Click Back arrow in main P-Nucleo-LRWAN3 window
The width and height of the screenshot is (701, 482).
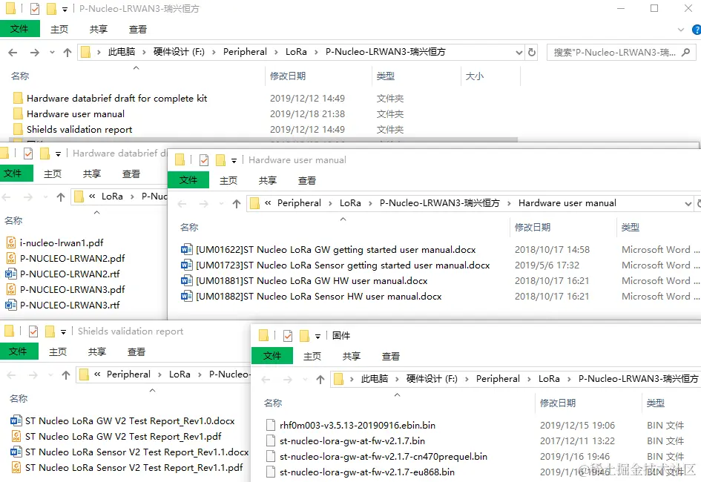pos(13,53)
